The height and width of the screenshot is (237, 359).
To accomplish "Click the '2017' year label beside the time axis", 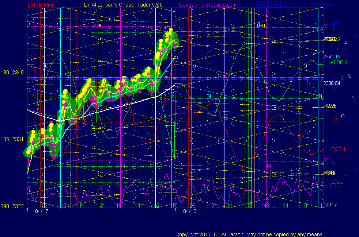I will coord(331,205).
